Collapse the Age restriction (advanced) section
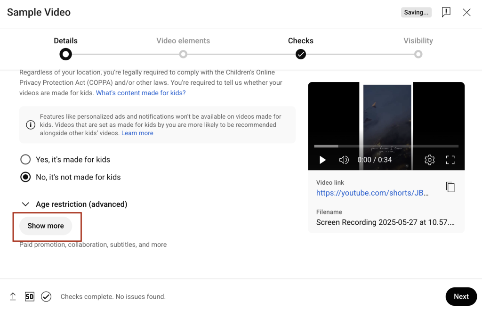Image resolution: width=482 pixels, height=310 pixels. 26,204
